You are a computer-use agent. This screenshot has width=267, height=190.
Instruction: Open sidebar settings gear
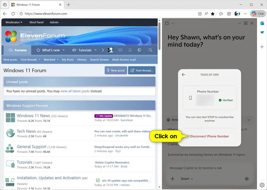262,185
